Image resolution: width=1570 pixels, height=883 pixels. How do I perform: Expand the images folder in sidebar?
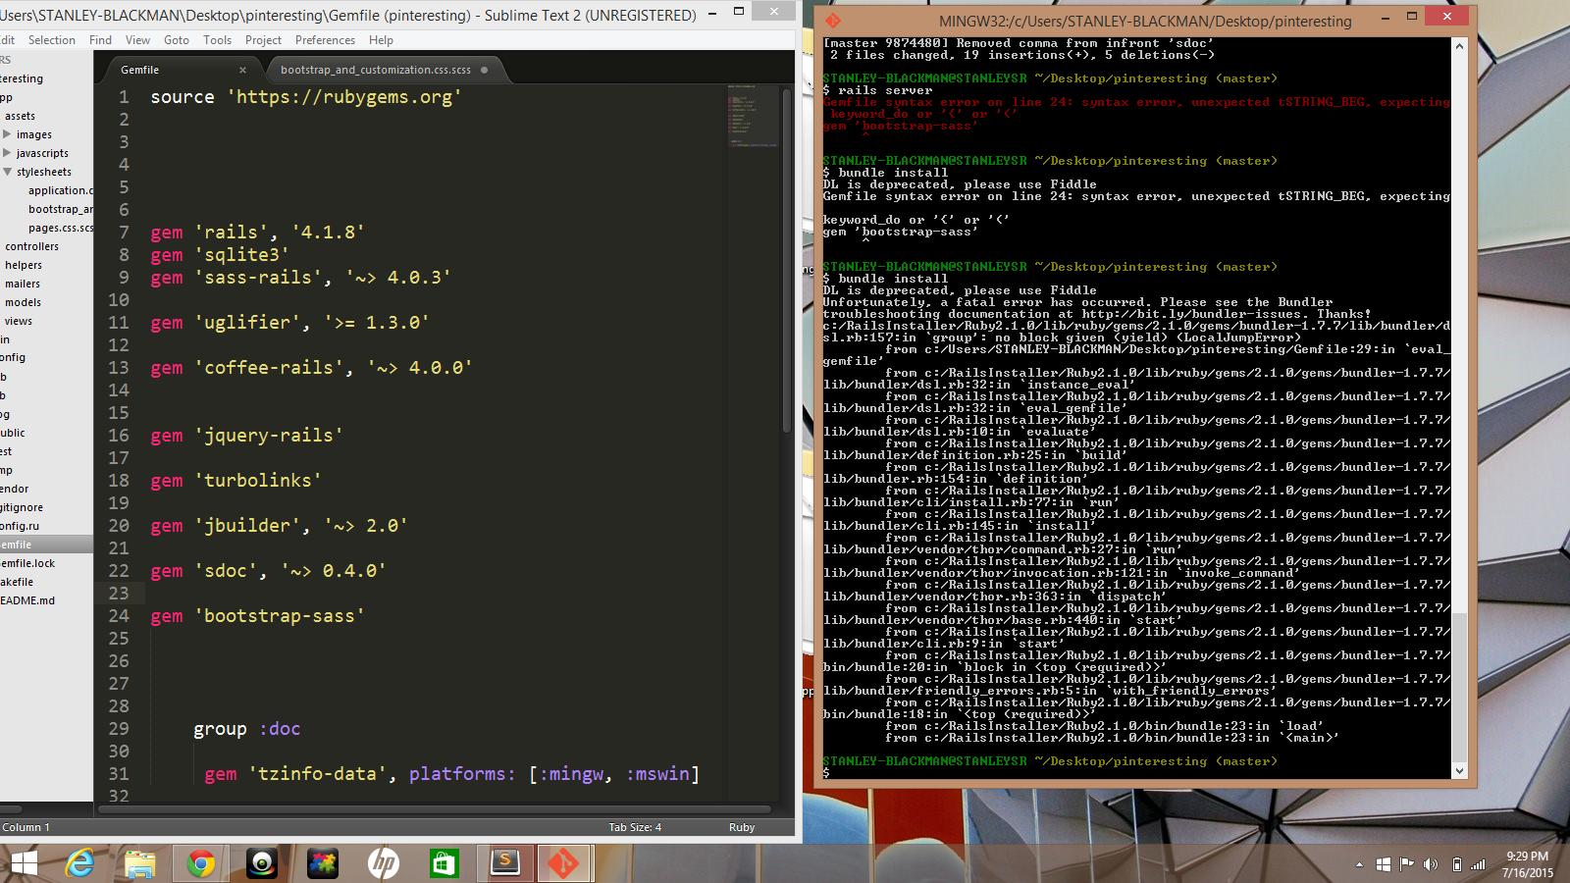8,134
